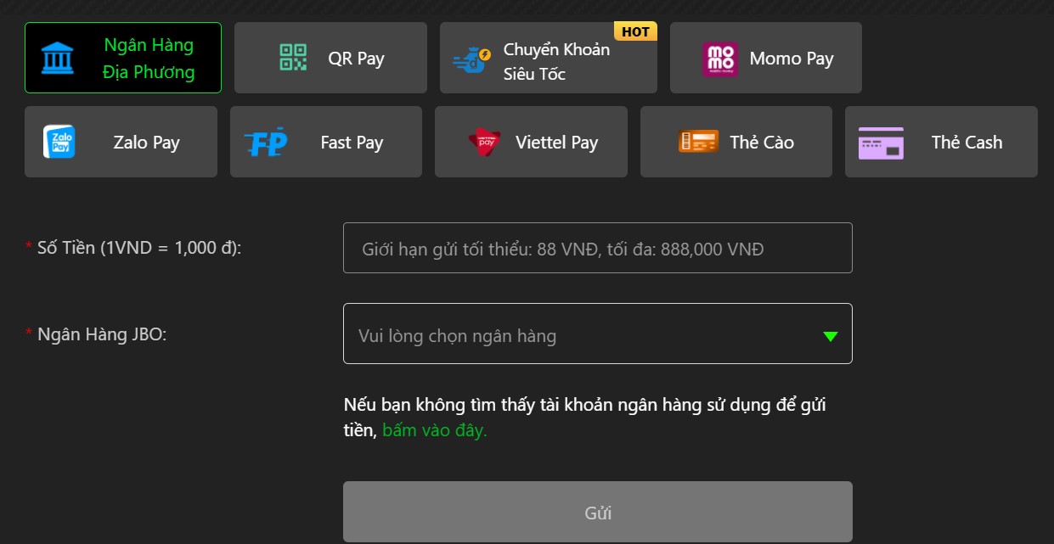The height and width of the screenshot is (544, 1054).
Task: Open the bấm vào đây link
Action: pyautogui.click(x=434, y=430)
